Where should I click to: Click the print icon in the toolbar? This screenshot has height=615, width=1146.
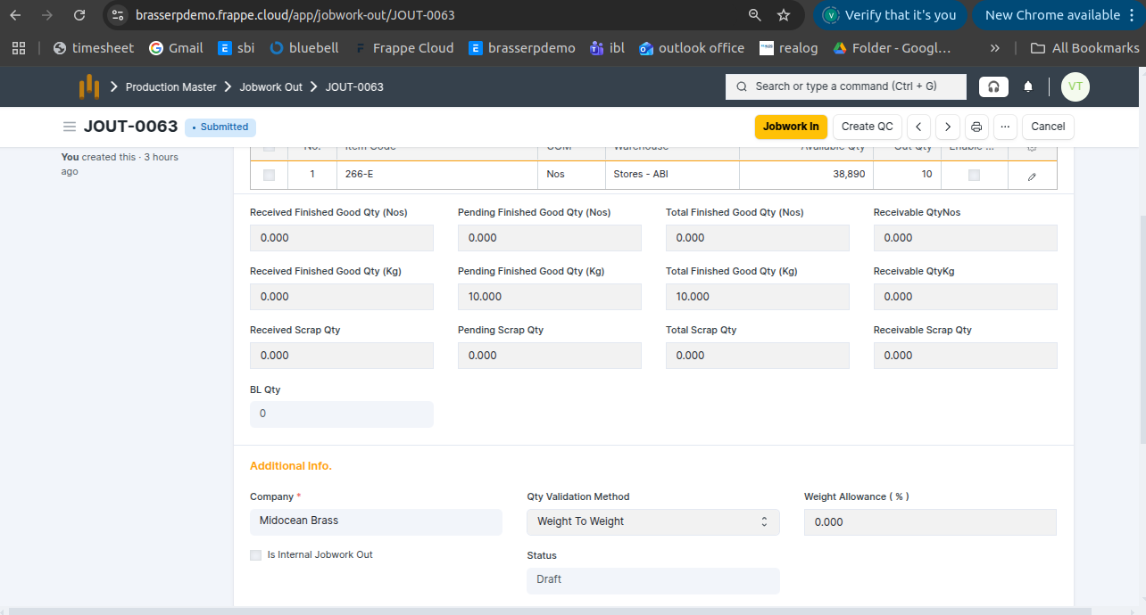(x=977, y=127)
